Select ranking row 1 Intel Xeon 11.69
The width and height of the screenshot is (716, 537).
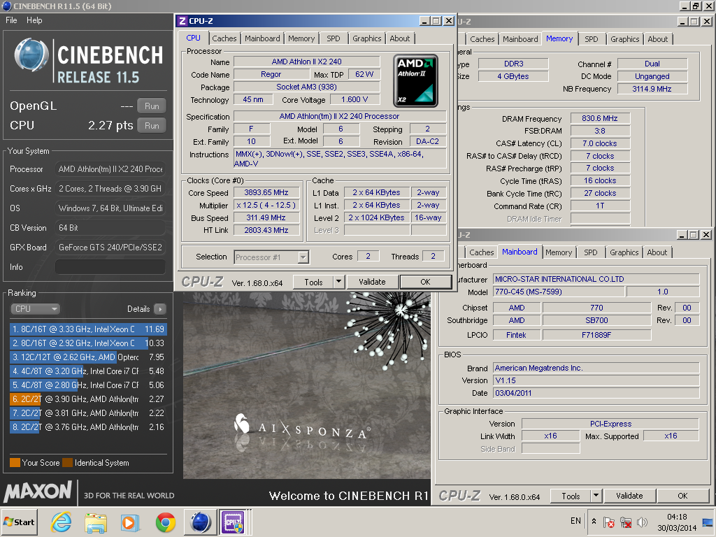coord(88,329)
